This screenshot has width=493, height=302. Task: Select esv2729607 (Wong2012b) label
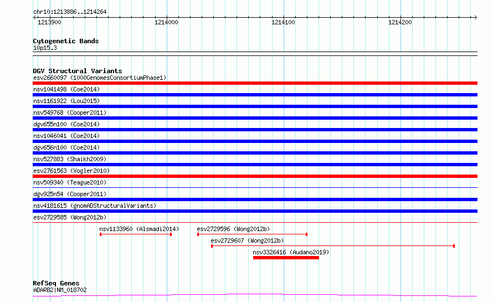(247, 240)
